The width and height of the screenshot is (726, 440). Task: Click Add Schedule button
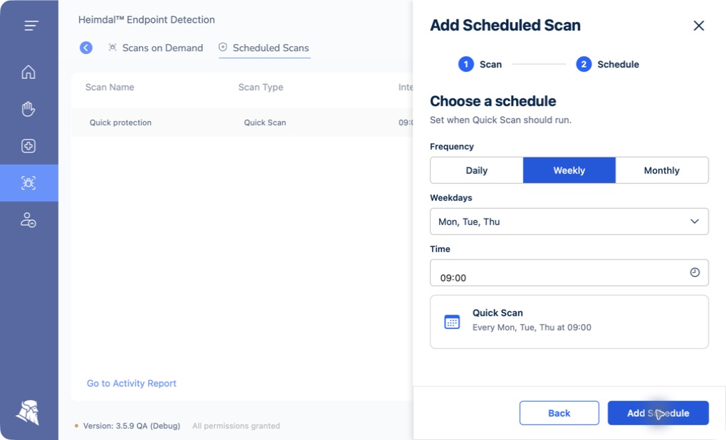658,413
